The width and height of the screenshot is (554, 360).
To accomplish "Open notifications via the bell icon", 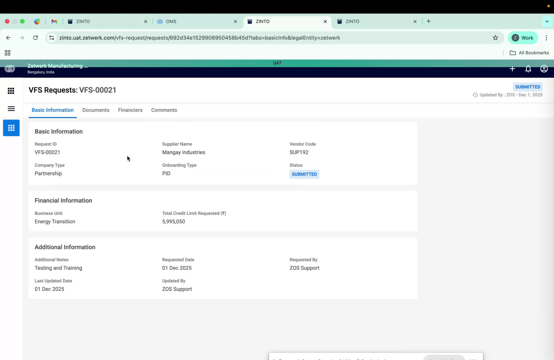I will coord(528,69).
